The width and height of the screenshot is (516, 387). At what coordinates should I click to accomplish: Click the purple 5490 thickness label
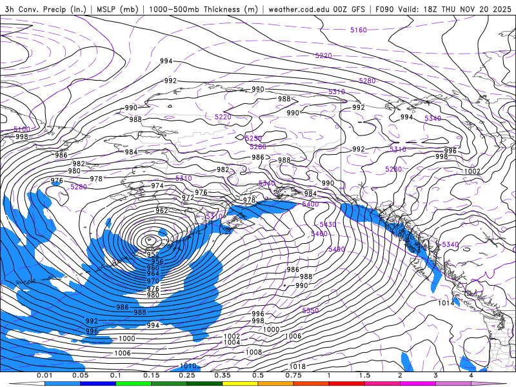tap(337, 250)
